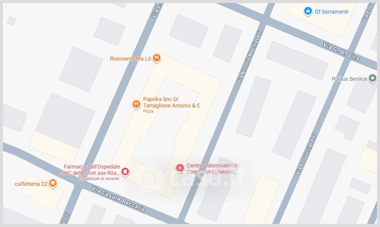This screenshot has width=380, height=227.
Task: Select the caffetteria 22 coffee cup pin
Action: pyautogui.click(x=53, y=183)
